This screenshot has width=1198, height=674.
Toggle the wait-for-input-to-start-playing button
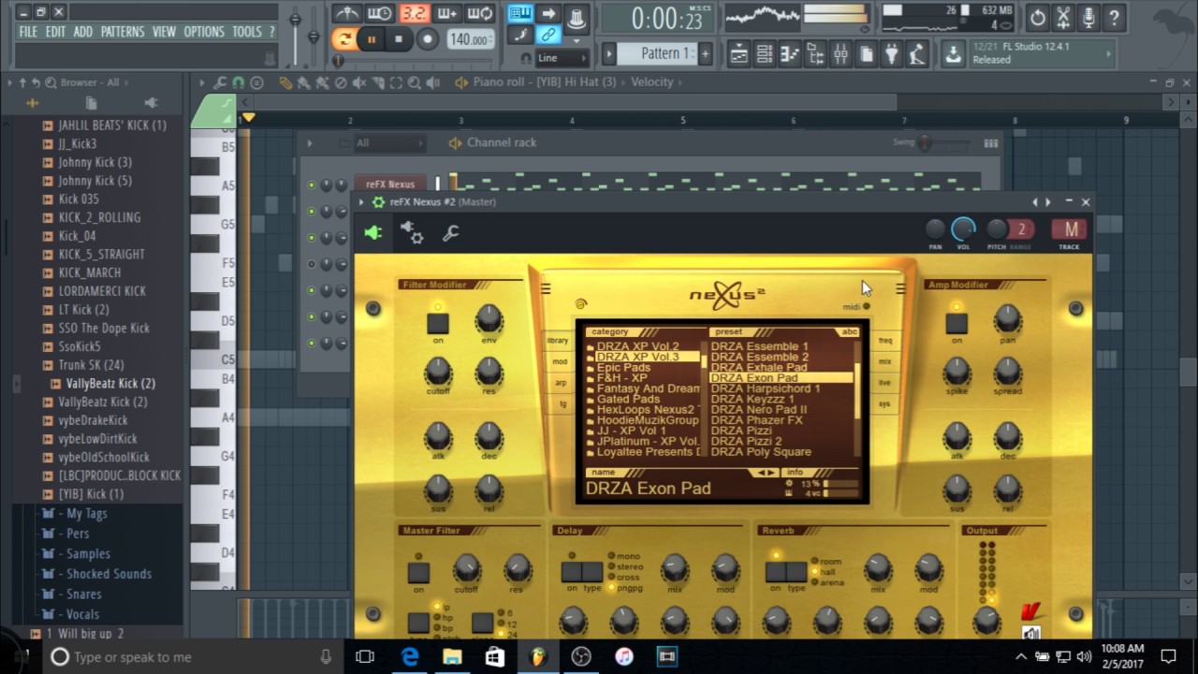380,13
